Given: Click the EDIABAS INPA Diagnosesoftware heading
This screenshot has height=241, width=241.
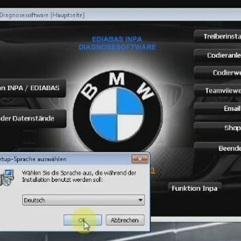Looking at the screenshot, I should [117, 43].
